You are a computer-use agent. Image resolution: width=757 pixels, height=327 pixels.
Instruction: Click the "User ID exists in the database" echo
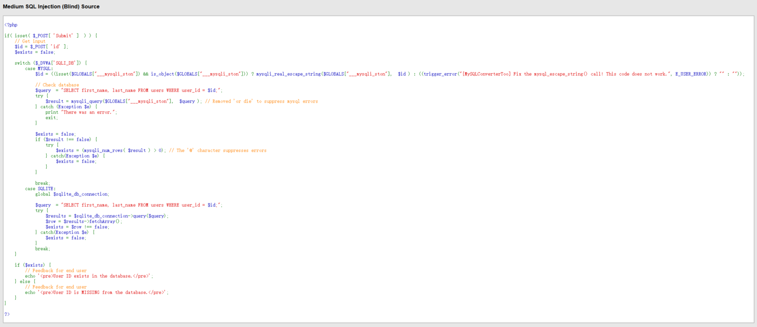point(89,276)
